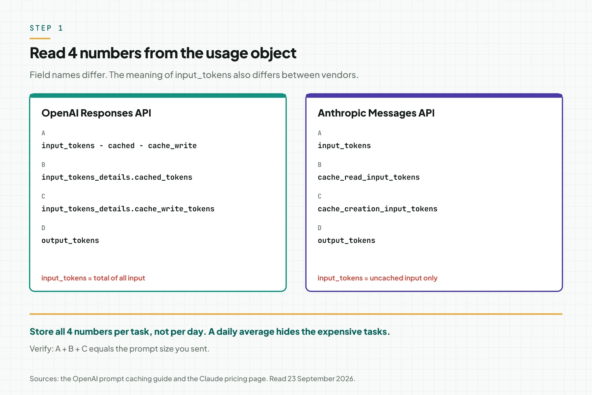Click 'cache_creation_input_tokens' field name
The image size is (592, 395).
pyautogui.click(x=378, y=209)
